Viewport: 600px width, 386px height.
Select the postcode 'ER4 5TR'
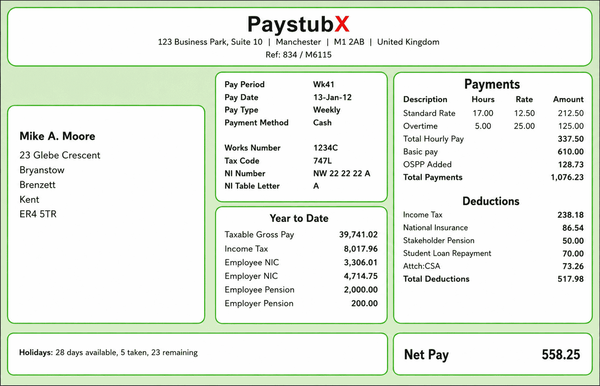click(38, 214)
